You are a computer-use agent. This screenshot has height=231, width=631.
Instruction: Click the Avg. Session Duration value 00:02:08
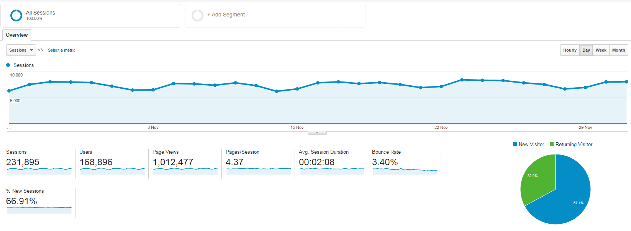pyautogui.click(x=316, y=162)
